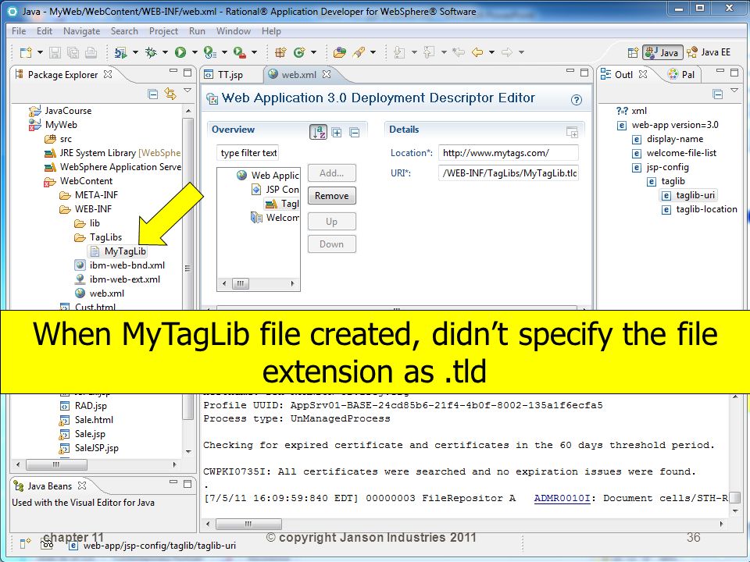
Task: Select Sale.html in Package Explorer
Action: click(87, 420)
